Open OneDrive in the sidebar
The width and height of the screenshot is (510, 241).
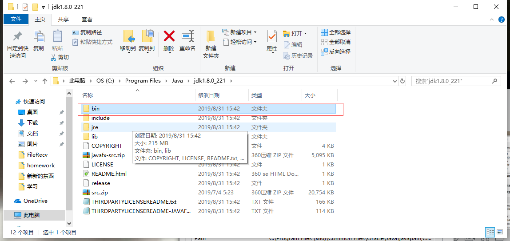[x=35, y=201]
